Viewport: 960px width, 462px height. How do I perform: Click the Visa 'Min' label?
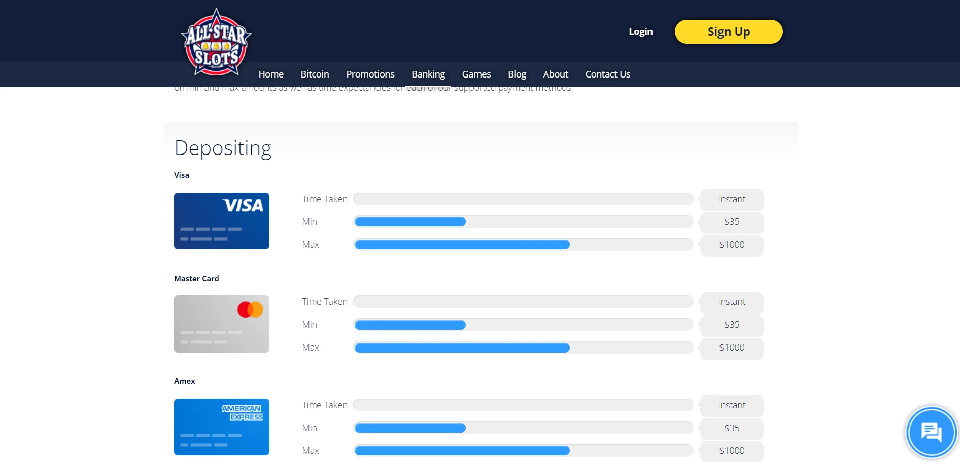click(310, 222)
